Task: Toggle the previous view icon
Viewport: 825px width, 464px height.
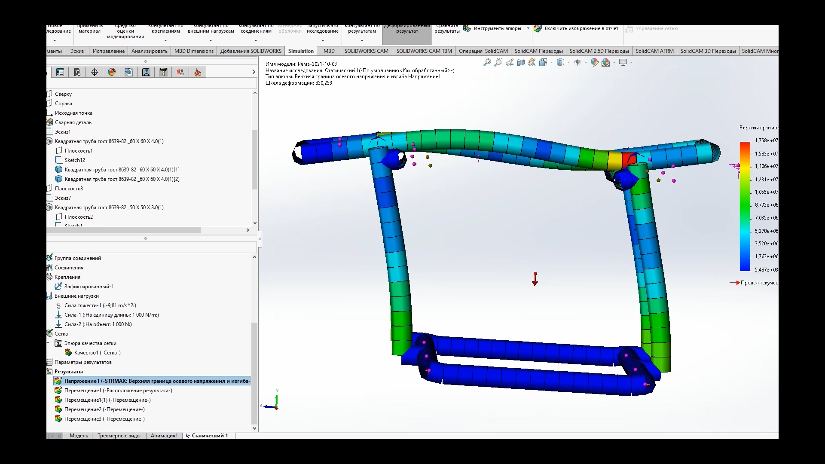Action: [x=510, y=63]
